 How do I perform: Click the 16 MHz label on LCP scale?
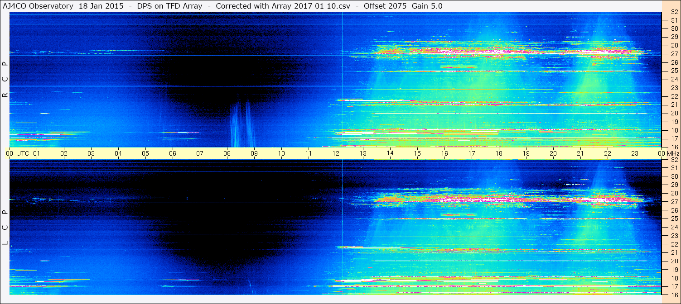click(x=674, y=294)
